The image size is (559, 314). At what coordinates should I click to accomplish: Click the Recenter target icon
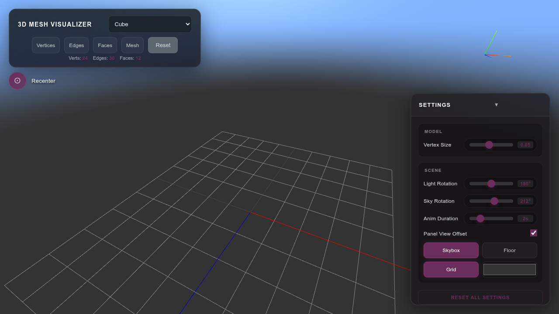click(17, 81)
